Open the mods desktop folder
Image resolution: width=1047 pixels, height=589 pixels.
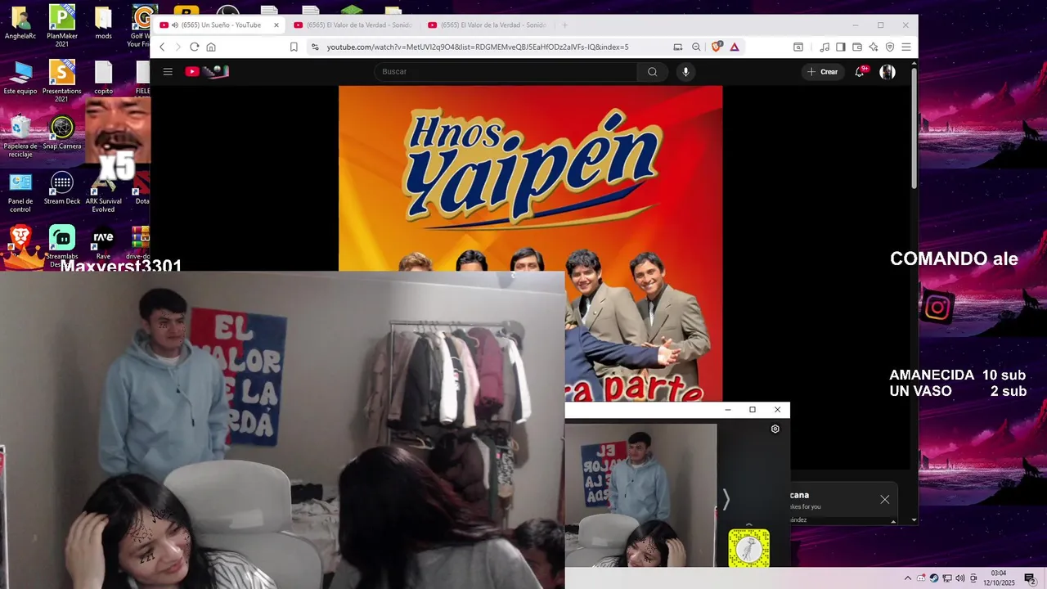(103, 23)
